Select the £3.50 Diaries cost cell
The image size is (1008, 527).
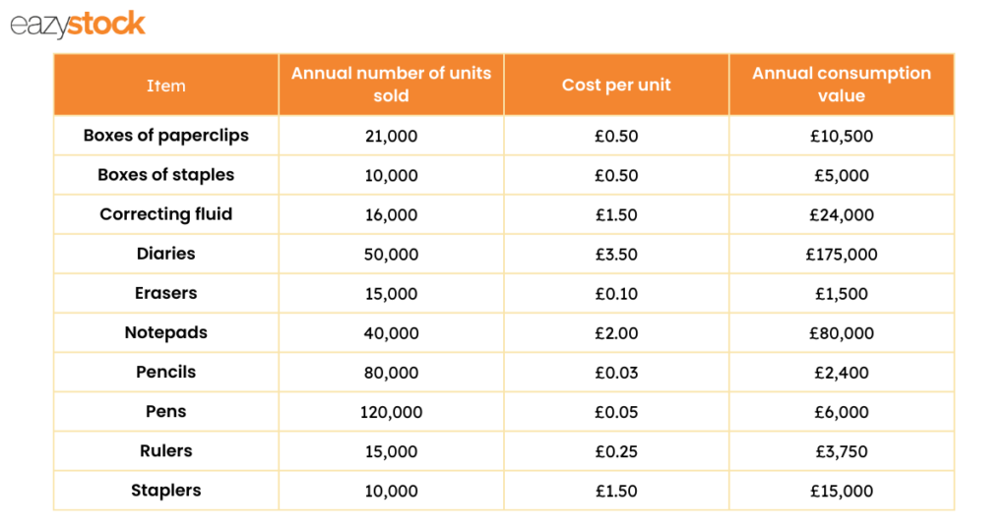coord(616,255)
